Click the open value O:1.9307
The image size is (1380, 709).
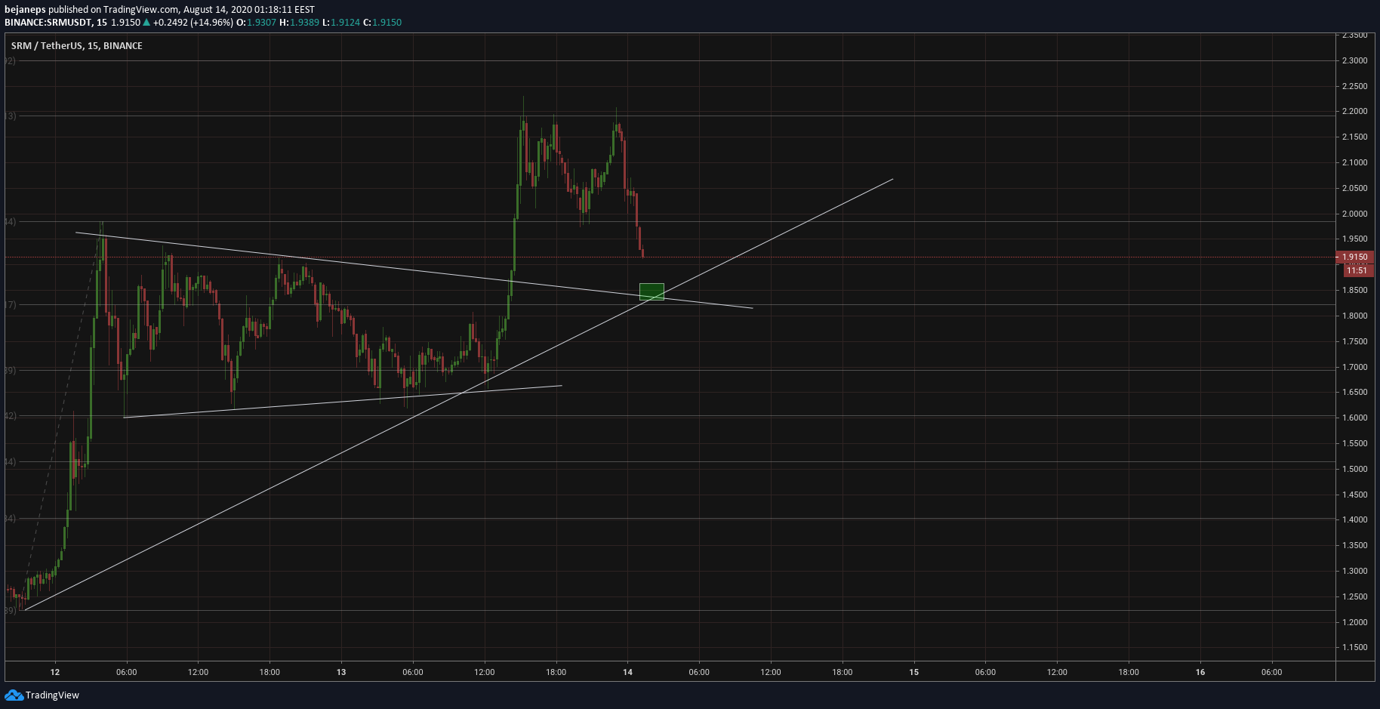[x=257, y=23]
